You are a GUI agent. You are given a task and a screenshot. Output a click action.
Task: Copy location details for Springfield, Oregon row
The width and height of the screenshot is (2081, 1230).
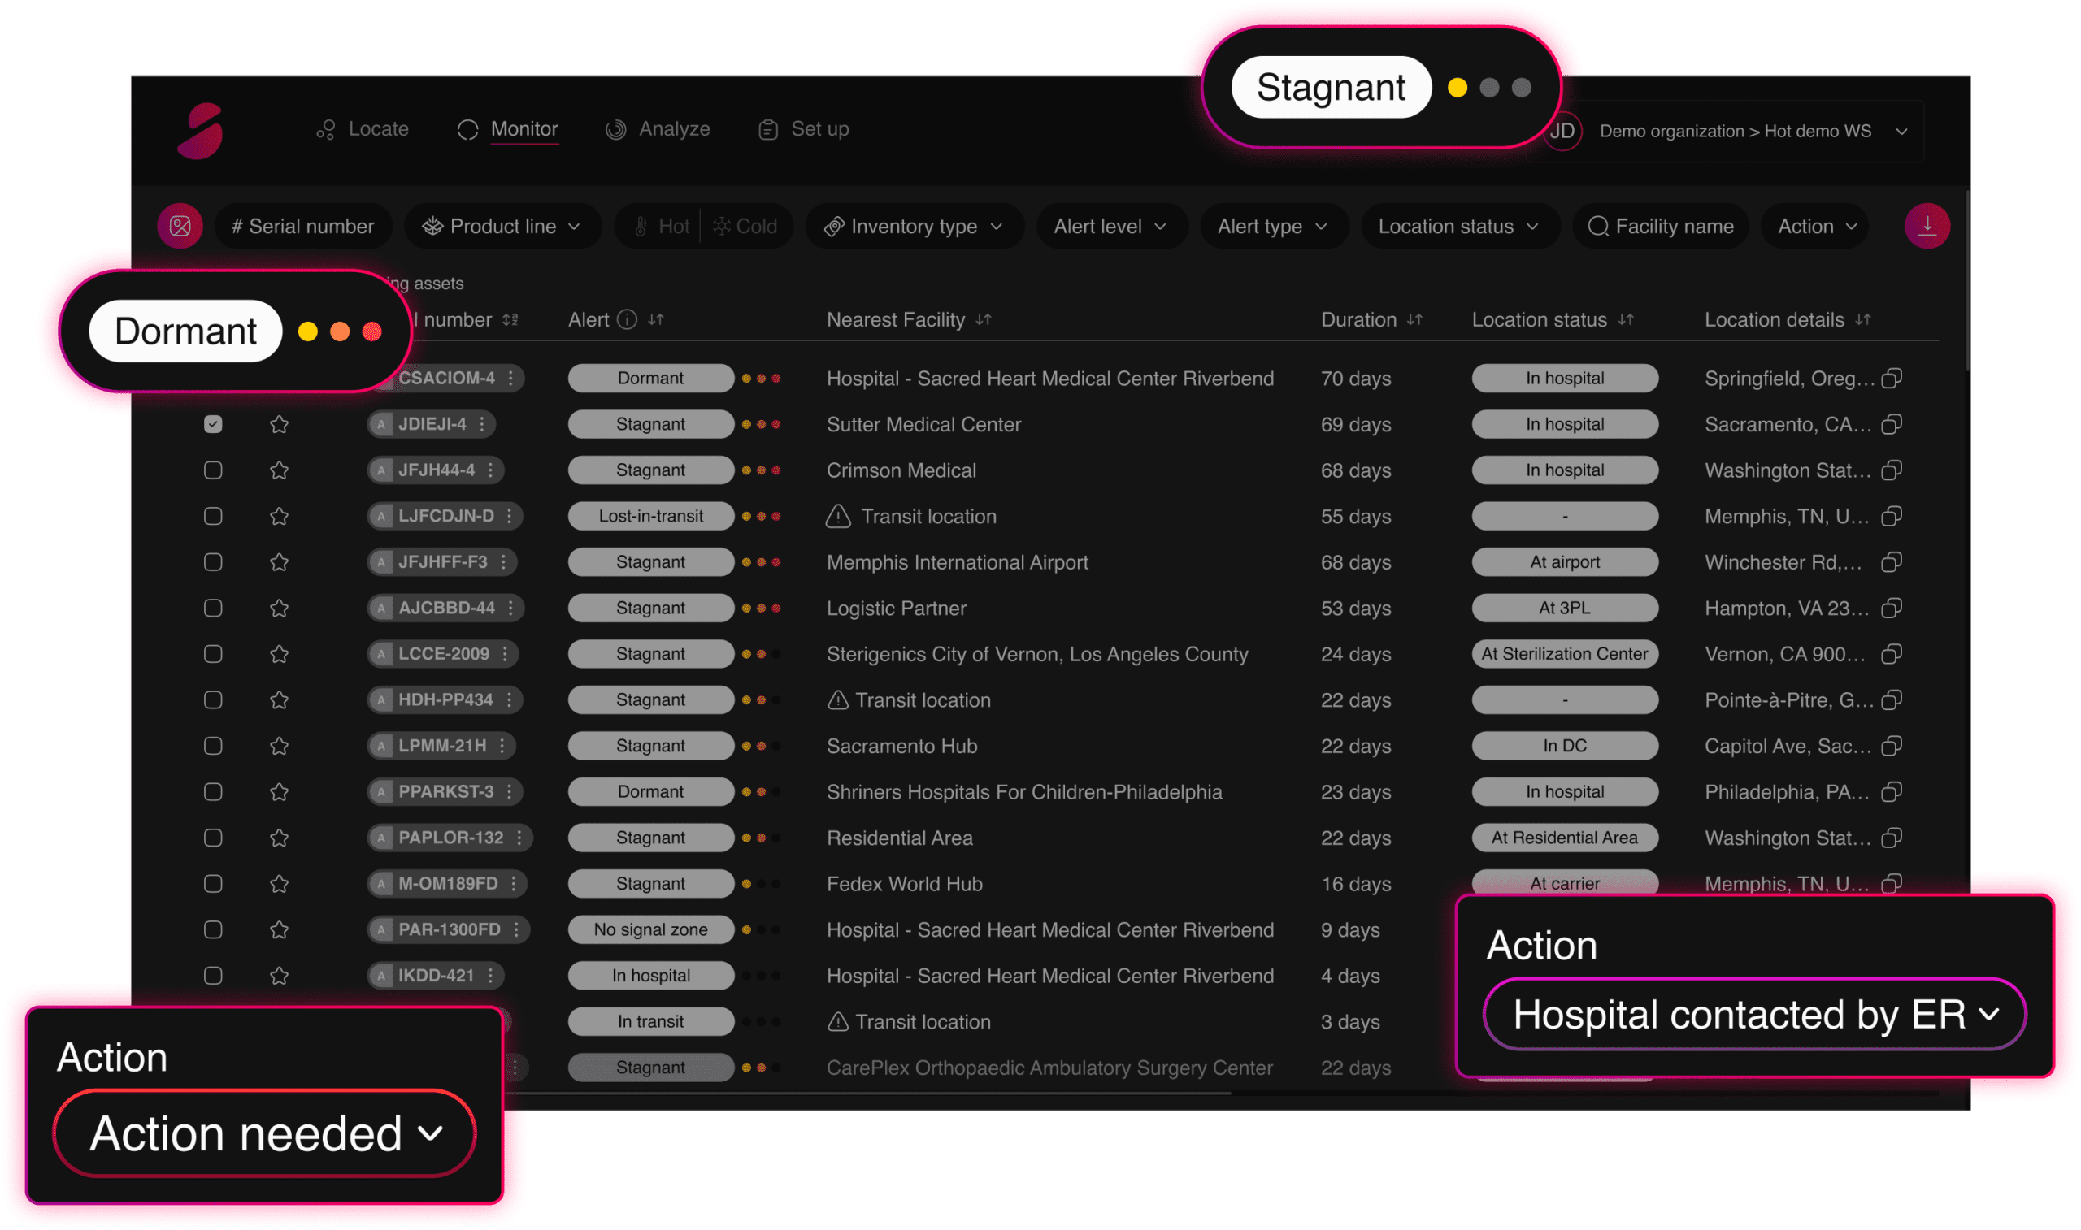[1891, 379]
